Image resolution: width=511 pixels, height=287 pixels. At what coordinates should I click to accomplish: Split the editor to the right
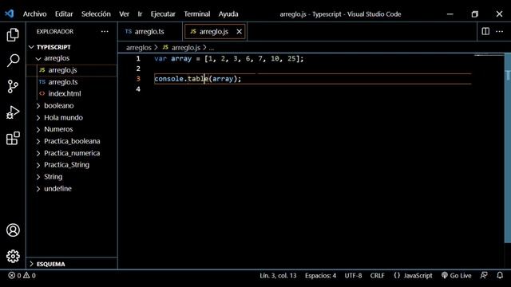coord(485,31)
